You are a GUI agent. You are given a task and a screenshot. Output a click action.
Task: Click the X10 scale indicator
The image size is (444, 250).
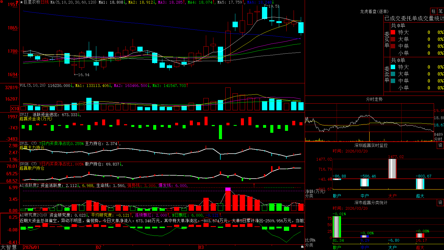pos(15,109)
